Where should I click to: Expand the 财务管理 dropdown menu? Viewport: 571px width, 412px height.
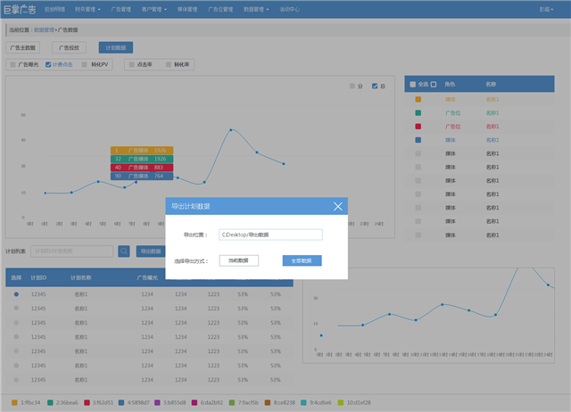(x=87, y=9)
